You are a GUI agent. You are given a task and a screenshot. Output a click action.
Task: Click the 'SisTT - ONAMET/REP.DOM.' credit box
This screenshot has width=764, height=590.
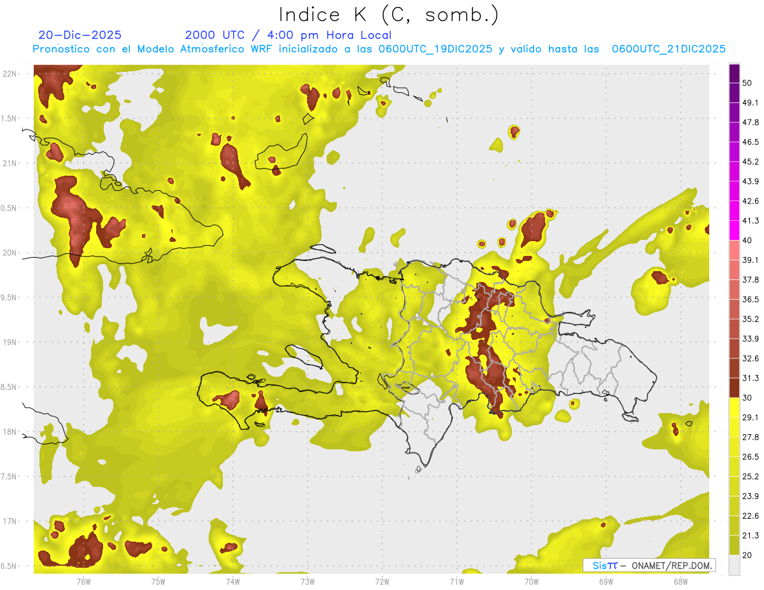point(649,565)
